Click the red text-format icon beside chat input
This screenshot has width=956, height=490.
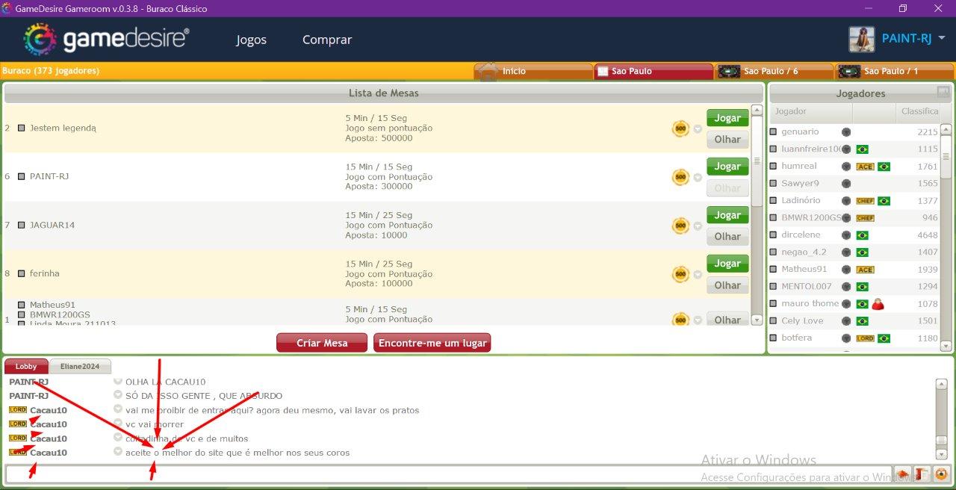click(x=922, y=474)
